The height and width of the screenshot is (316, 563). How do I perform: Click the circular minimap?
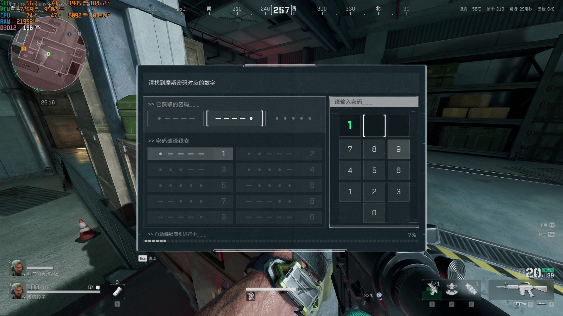(x=48, y=54)
